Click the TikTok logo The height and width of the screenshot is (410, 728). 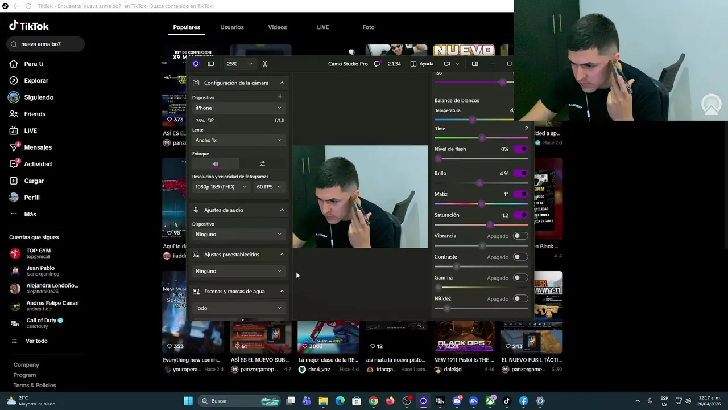29,26
